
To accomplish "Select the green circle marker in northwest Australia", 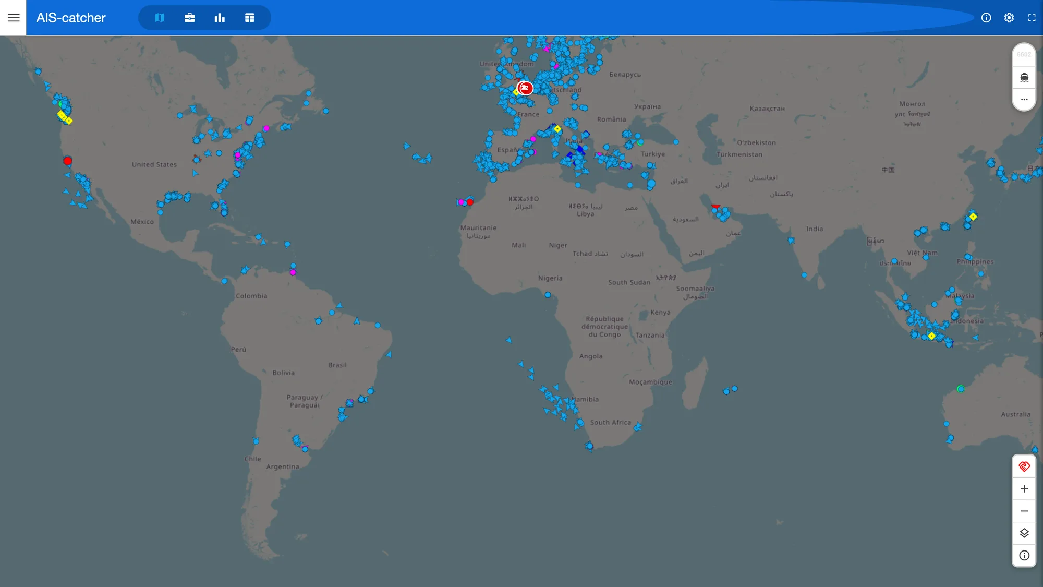I will [x=961, y=389].
